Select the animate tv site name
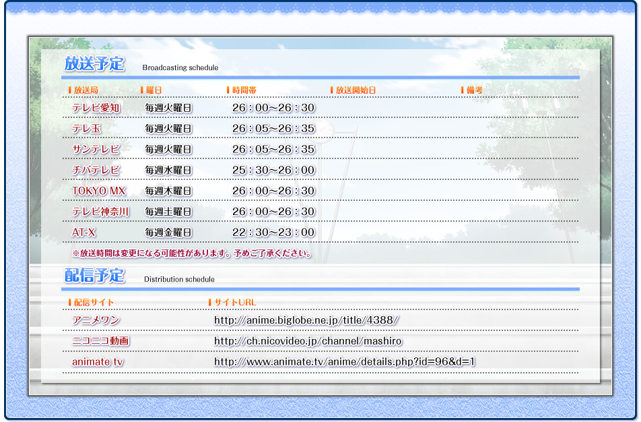Screen dimensions: 641x422 click(x=97, y=362)
